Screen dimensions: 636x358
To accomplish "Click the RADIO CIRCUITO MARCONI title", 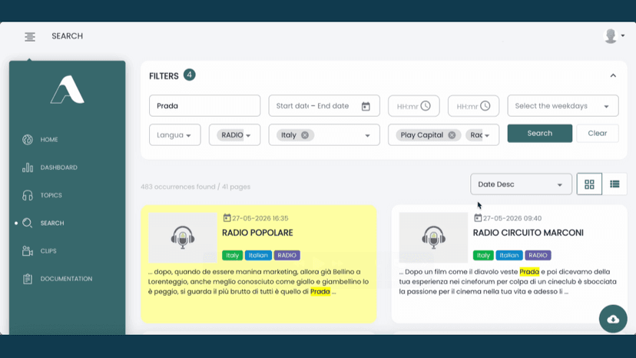I will (528, 233).
